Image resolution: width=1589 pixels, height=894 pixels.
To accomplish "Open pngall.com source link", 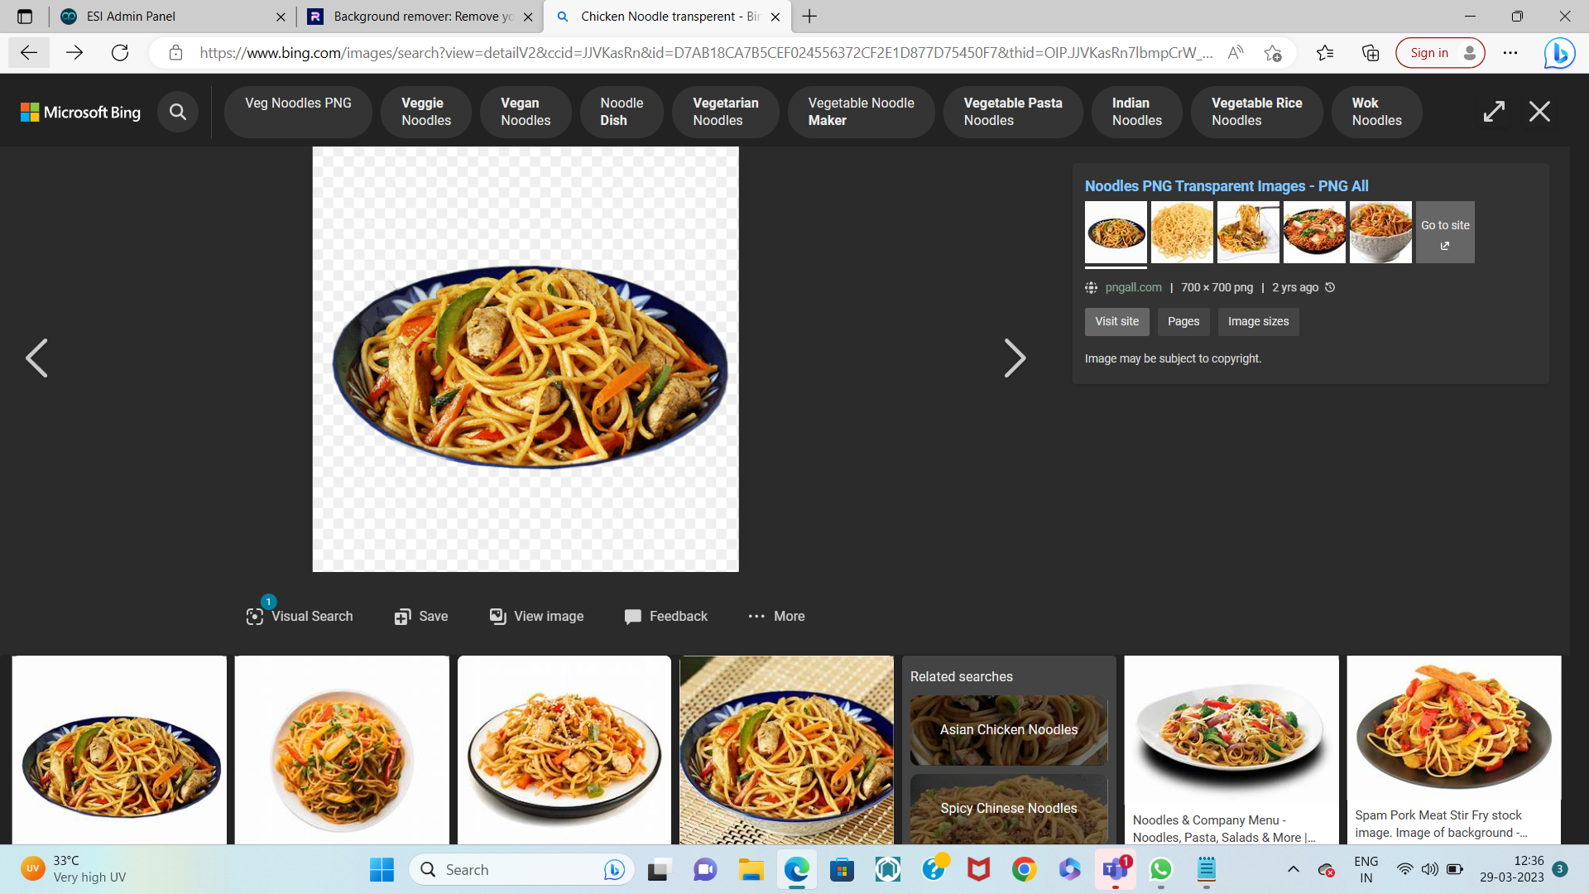I will (1133, 287).
